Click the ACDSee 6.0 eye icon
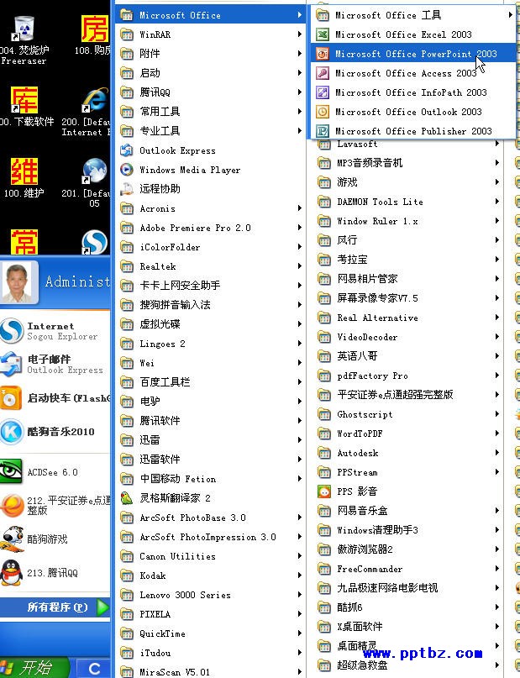 pos(11,471)
